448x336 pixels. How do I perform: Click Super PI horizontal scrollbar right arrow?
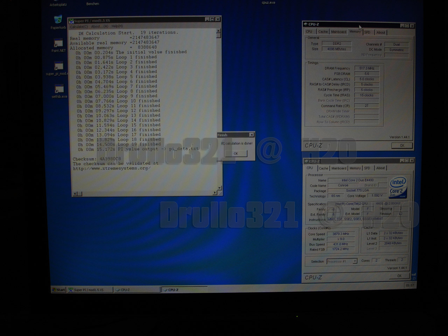point(215,193)
